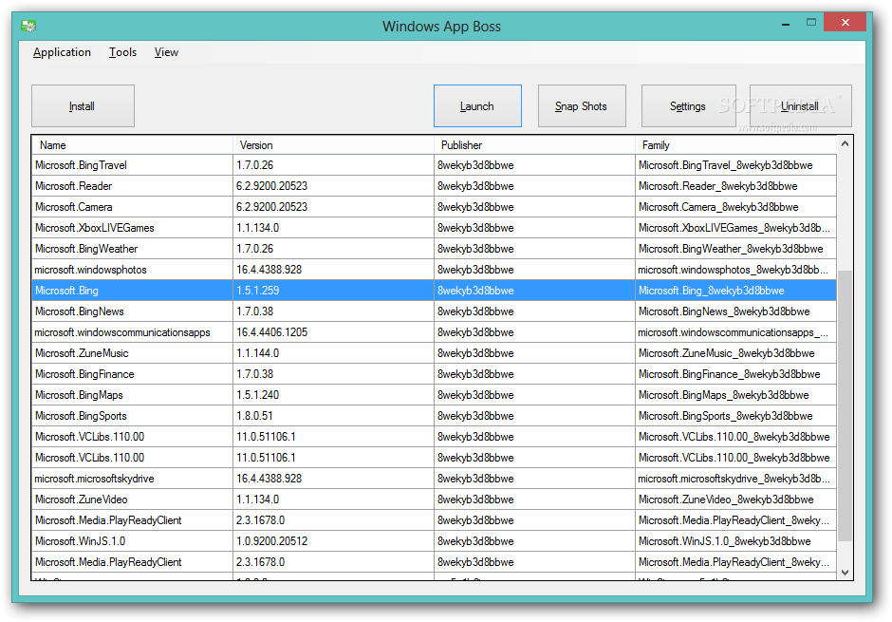Select the Microsoft.ZuneVideo row
This screenshot has width=892, height=622.
click(434, 499)
